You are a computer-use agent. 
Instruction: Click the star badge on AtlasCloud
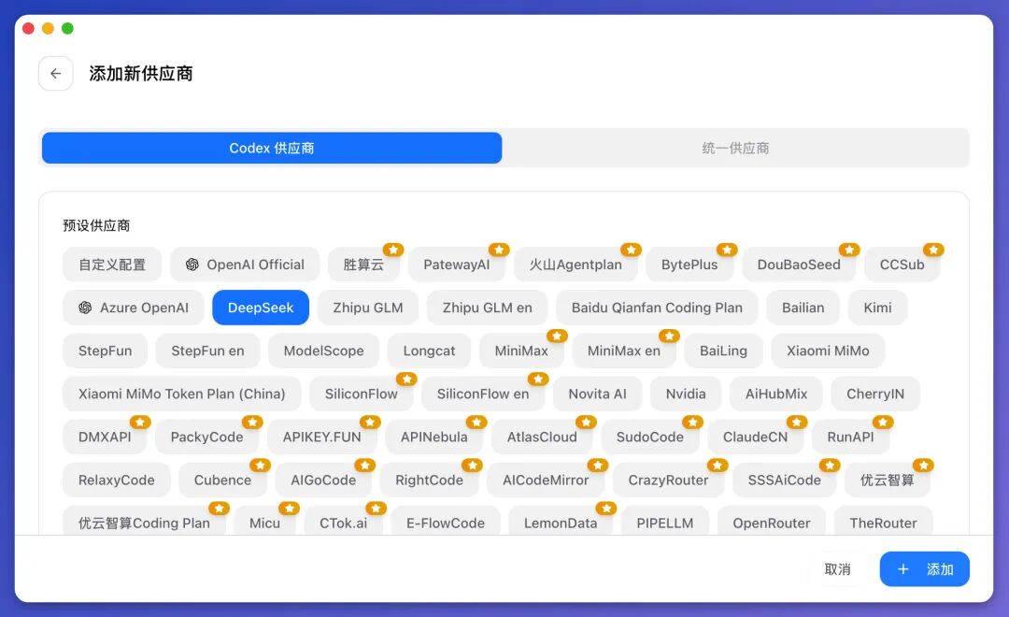click(x=586, y=422)
